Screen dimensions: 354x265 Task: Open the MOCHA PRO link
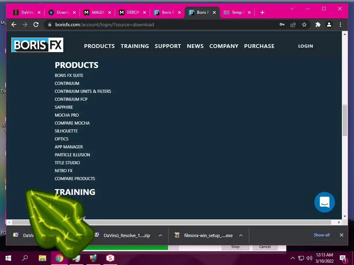pos(67,115)
